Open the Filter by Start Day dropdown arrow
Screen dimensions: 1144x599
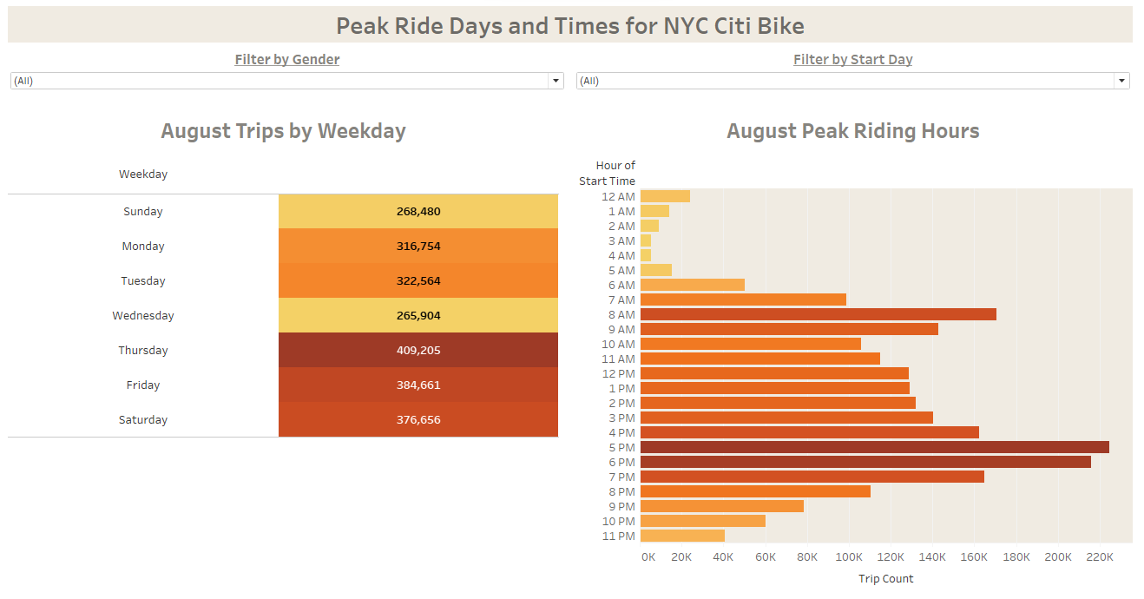(x=1121, y=80)
